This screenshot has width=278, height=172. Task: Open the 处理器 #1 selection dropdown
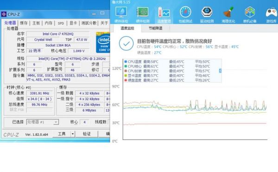point(43,122)
